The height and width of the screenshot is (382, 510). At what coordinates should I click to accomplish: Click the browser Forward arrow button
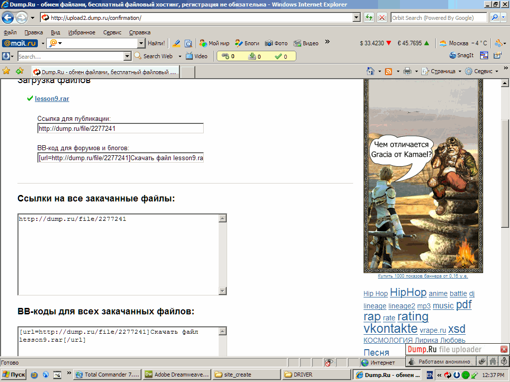(x=22, y=17)
